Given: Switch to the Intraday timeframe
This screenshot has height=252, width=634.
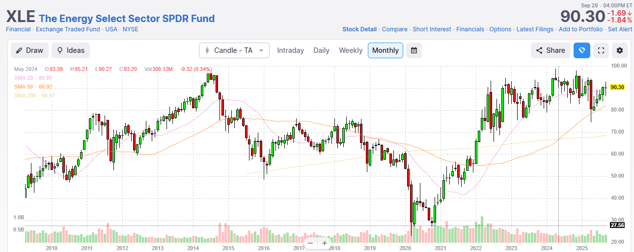Looking at the screenshot, I should pyautogui.click(x=290, y=50).
